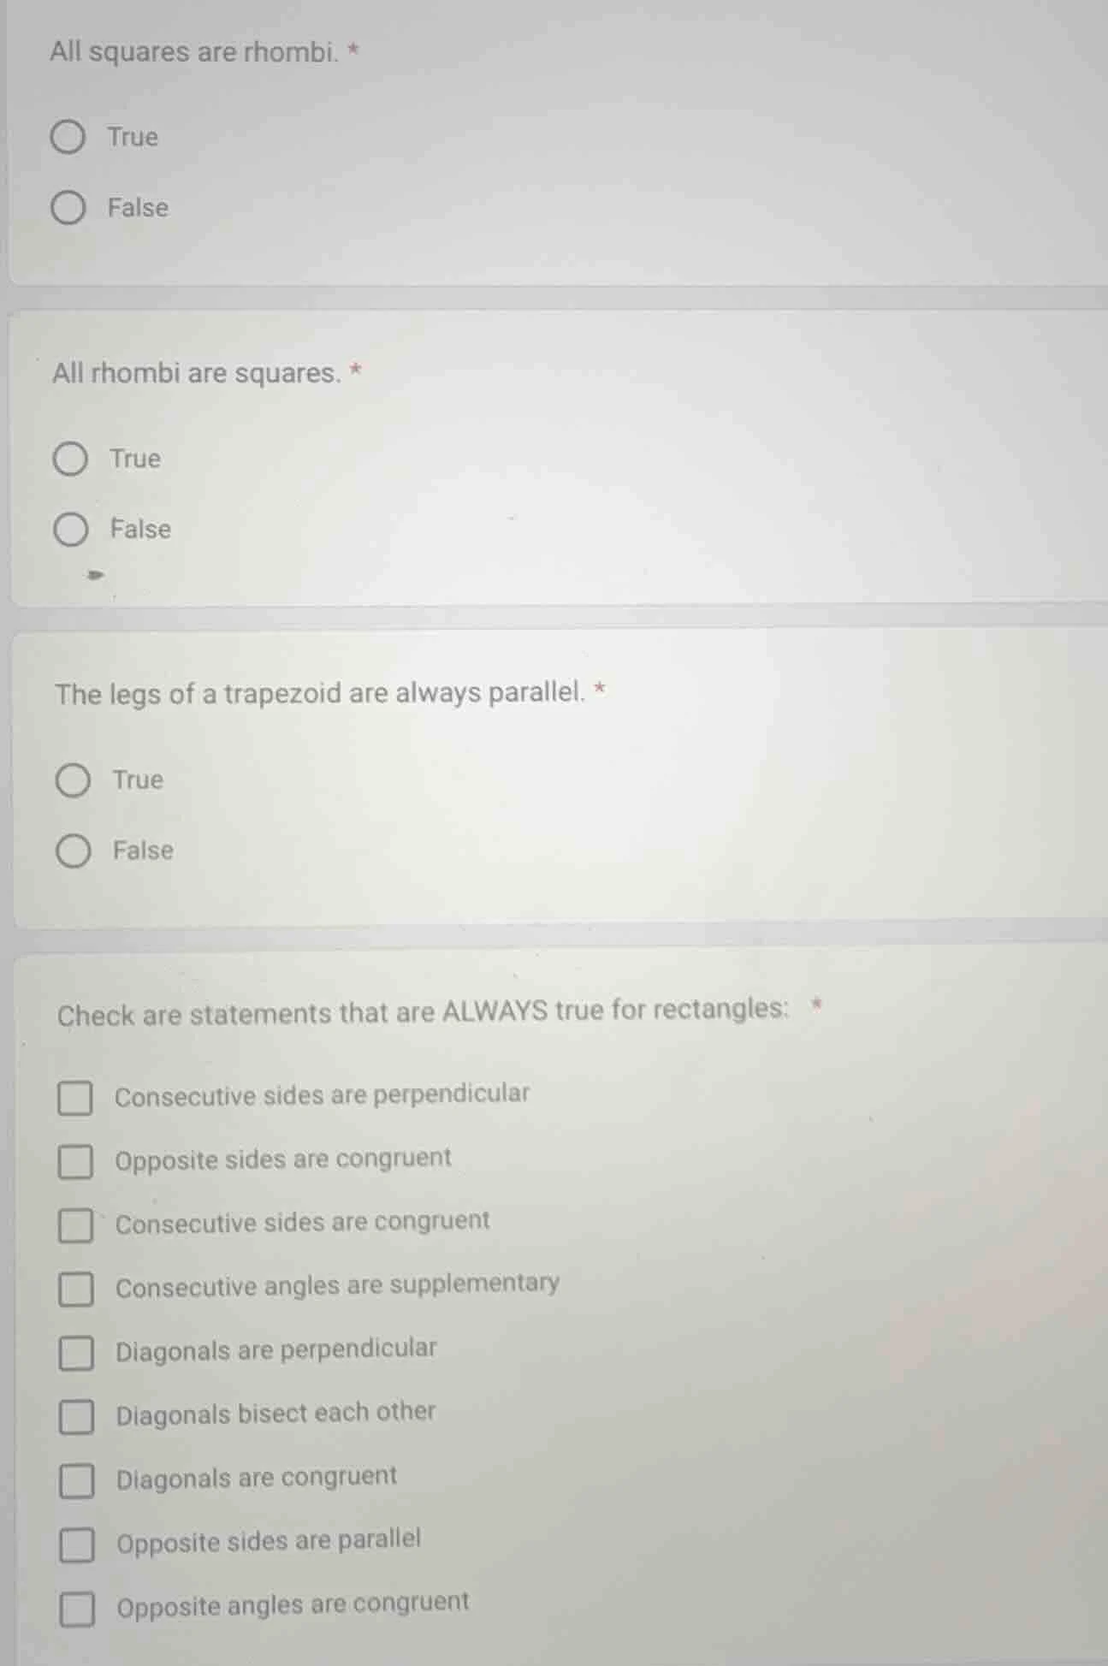
Task: Click the trapezoid legs question text
Action: click(320, 693)
